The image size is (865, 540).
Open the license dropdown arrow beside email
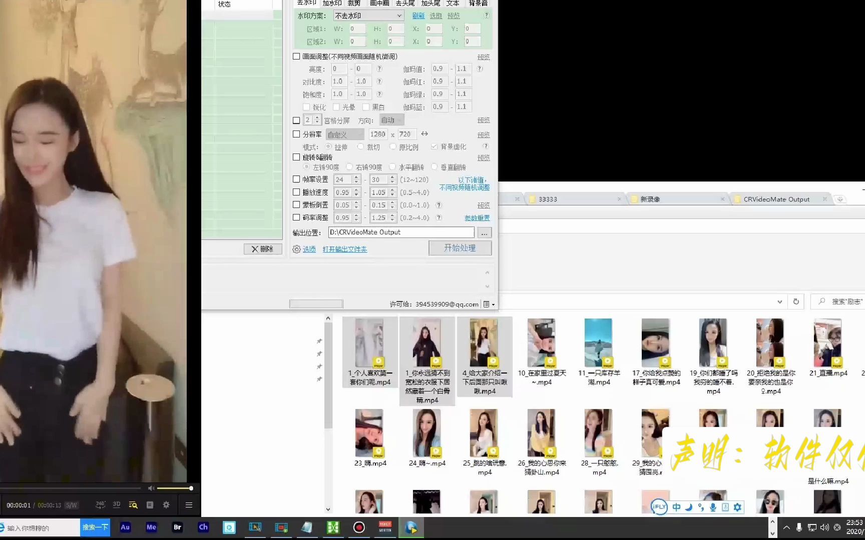coord(493,304)
